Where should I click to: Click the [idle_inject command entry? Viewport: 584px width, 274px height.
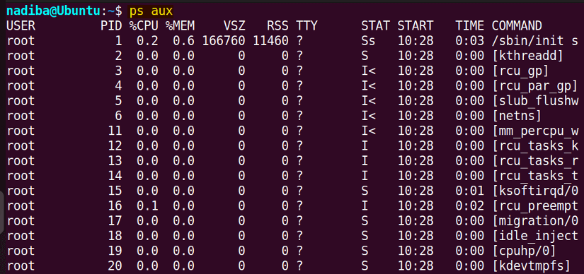(x=535, y=236)
